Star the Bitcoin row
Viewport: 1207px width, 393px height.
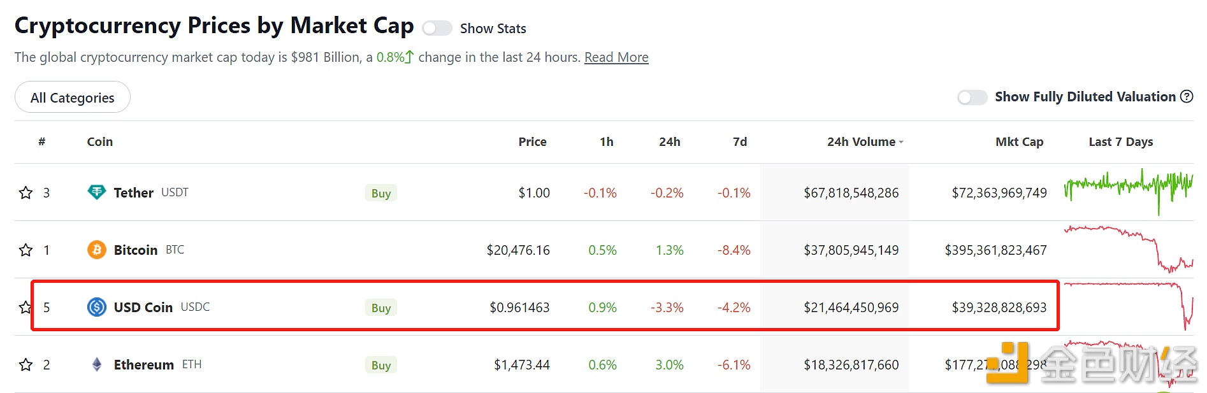pos(25,250)
